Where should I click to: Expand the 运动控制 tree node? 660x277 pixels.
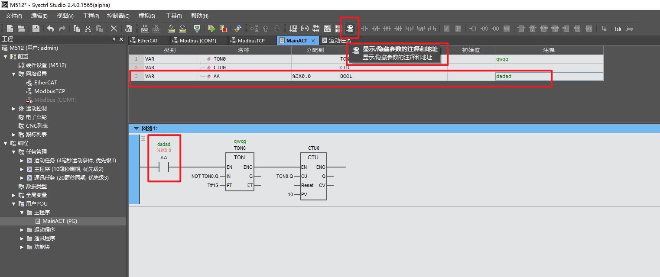coord(14,109)
